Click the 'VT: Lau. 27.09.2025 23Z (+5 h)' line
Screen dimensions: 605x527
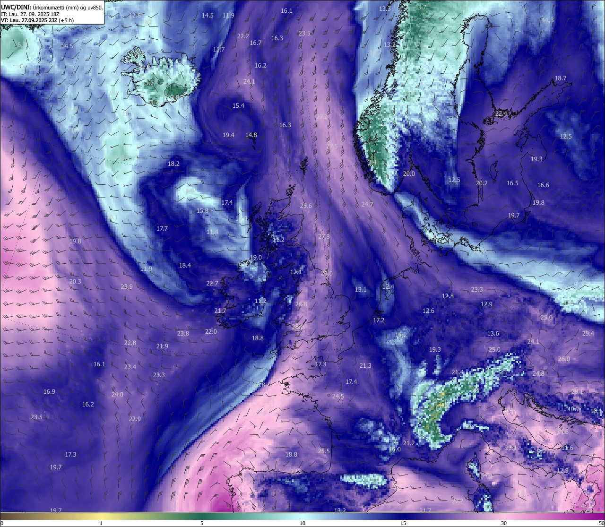(37, 20)
